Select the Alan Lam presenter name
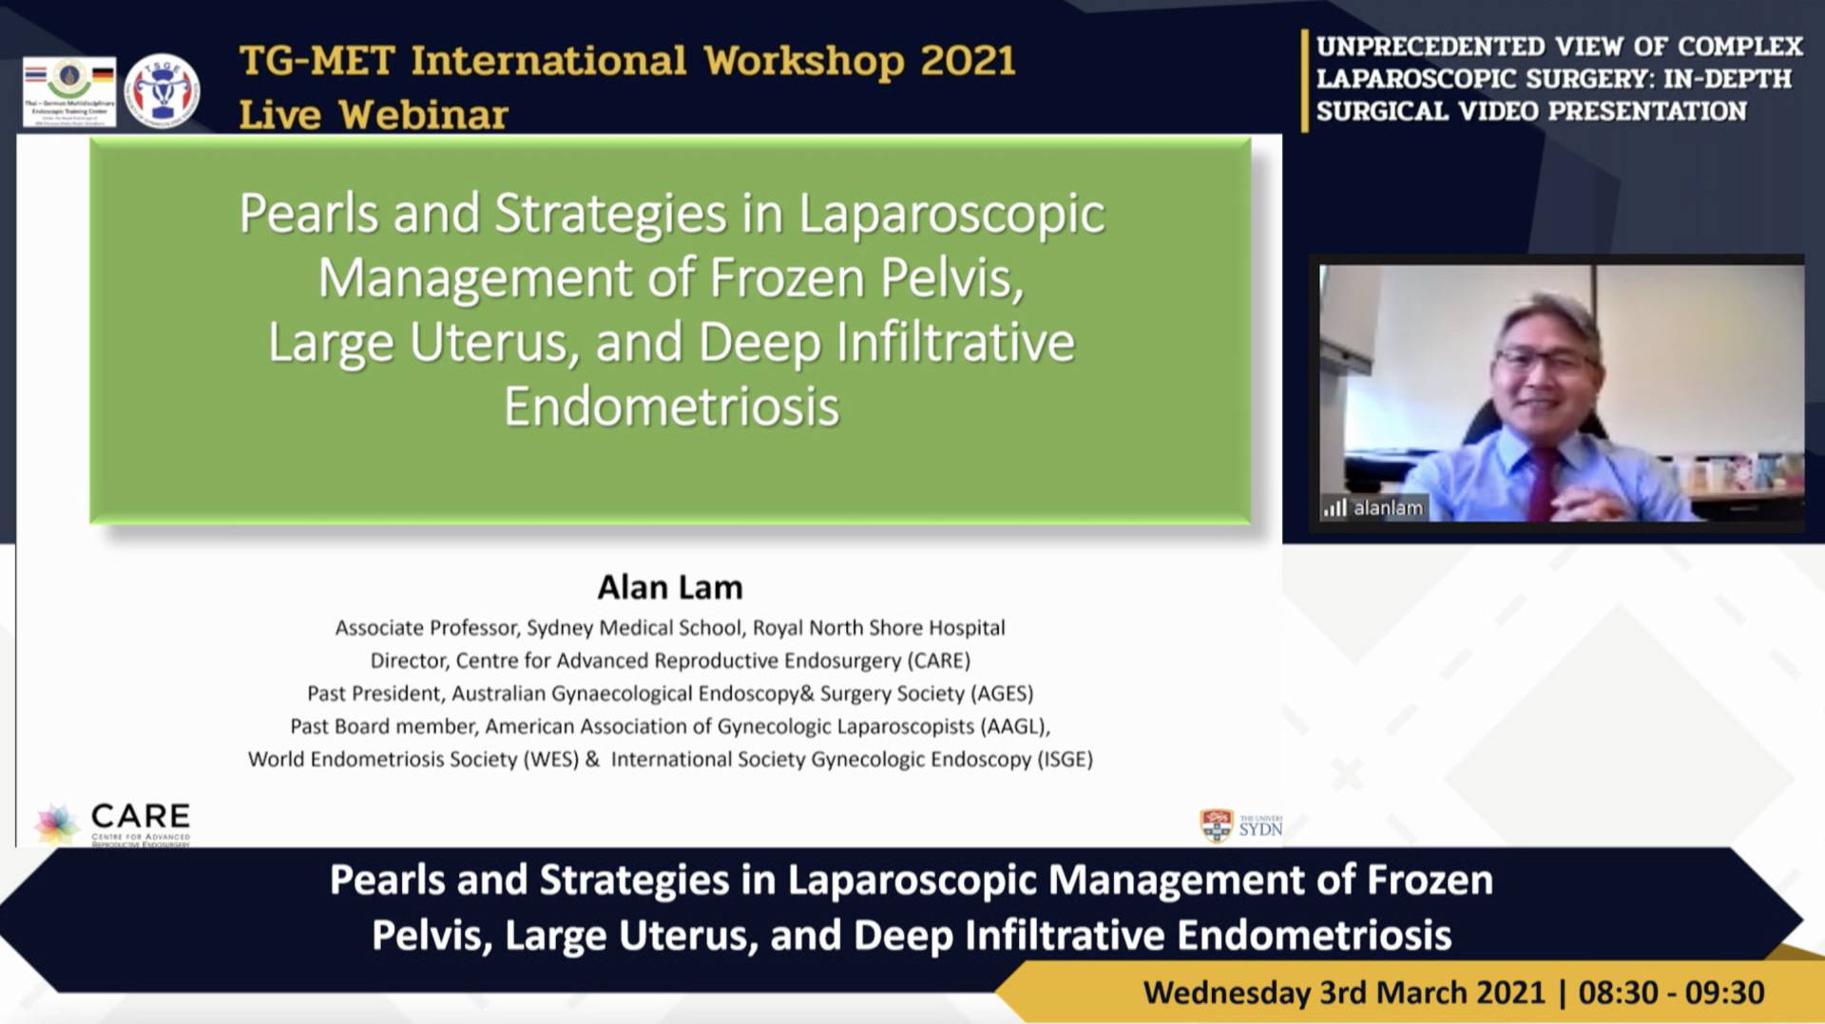The height and width of the screenshot is (1024, 1825). point(670,587)
